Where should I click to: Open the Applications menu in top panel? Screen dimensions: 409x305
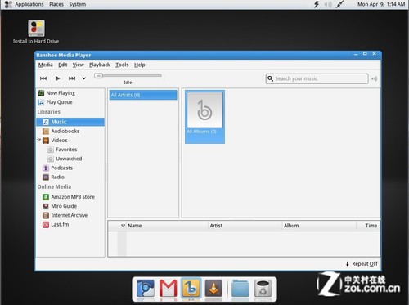29,4
